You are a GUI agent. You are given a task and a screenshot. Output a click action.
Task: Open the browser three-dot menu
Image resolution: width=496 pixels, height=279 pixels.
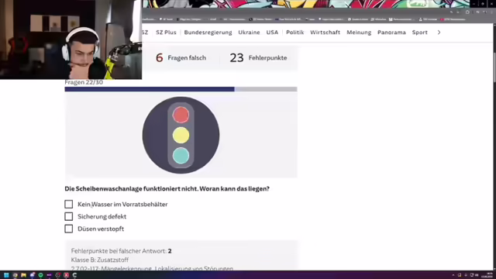pyautogui.click(x=491, y=12)
